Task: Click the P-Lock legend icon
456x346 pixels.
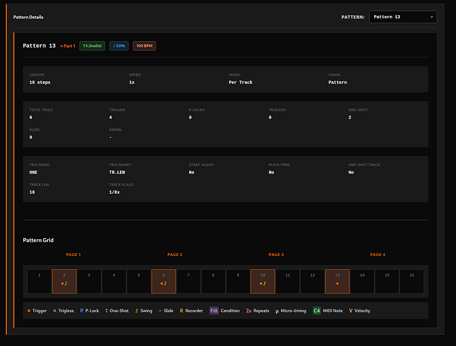Action: tap(81, 311)
